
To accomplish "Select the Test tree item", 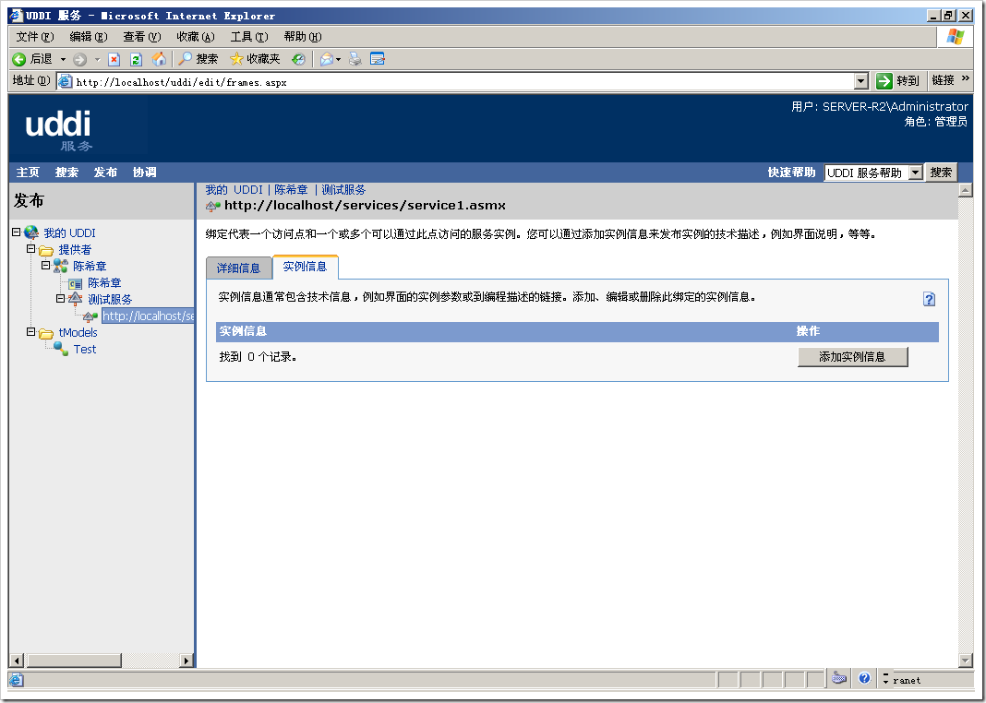I will pyautogui.click(x=85, y=350).
